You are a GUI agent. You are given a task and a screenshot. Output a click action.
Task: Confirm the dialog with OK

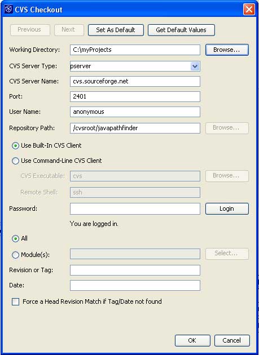192,340
